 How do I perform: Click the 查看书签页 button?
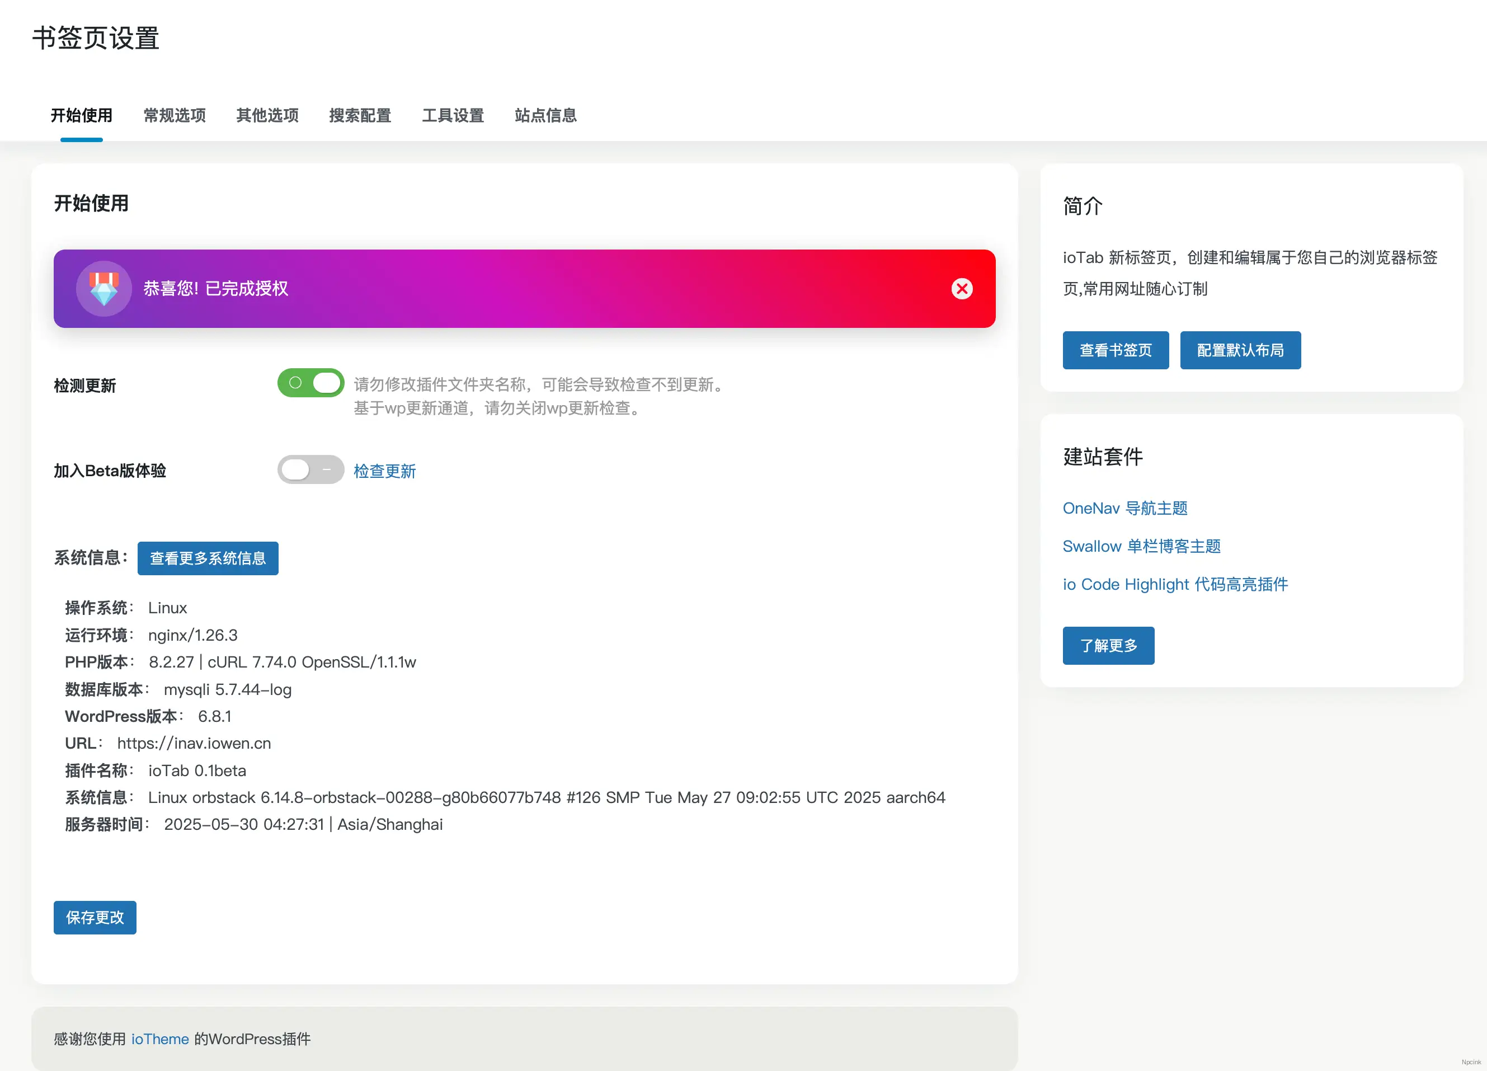point(1116,350)
